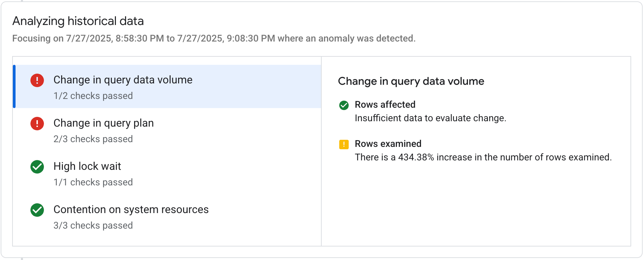Click the Rows affected heading

click(385, 105)
